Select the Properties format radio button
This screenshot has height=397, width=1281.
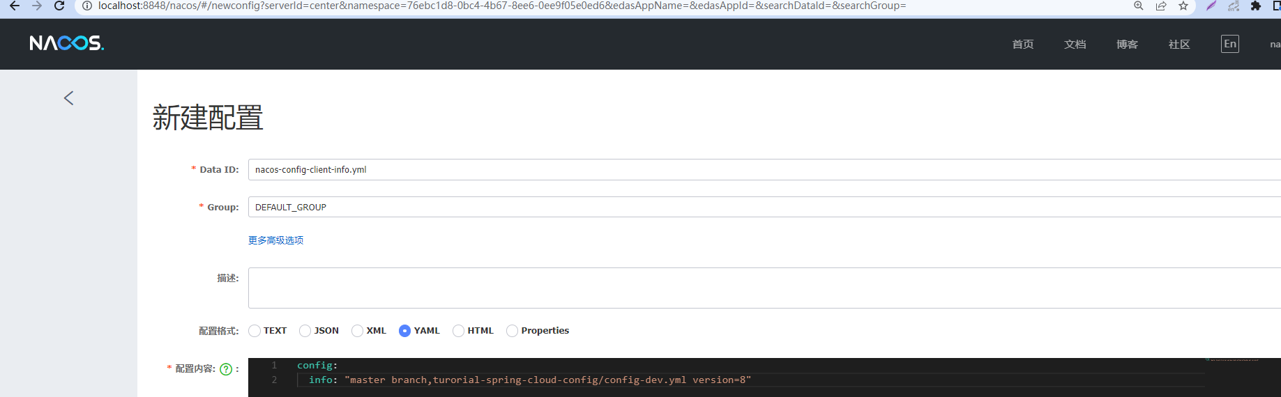click(x=513, y=331)
